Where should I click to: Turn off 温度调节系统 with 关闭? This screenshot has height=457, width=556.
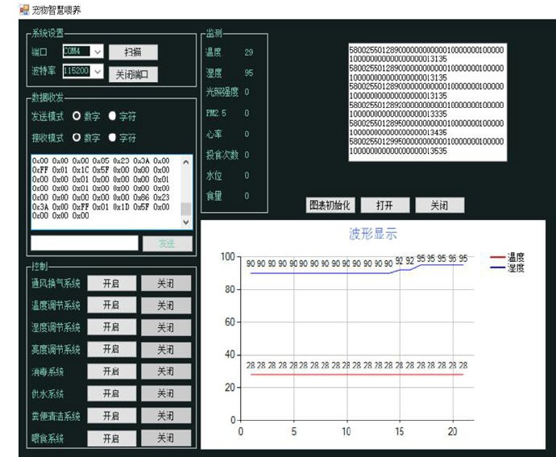pyautogui.click(x=166, y=305)
